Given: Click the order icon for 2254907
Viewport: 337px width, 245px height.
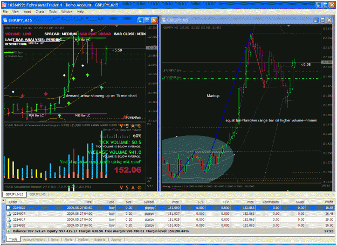Looking at the screenshot, I should [x=9, y=214].
